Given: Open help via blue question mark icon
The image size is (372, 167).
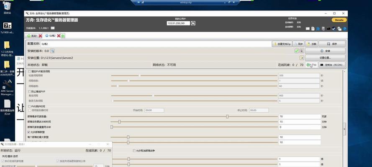Looking at the screenshot, I should tap(344, 29).
